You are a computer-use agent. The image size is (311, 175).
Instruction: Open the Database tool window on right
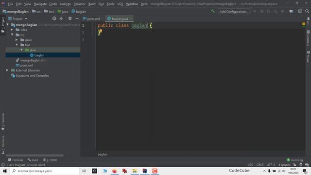tap(308, 38)
